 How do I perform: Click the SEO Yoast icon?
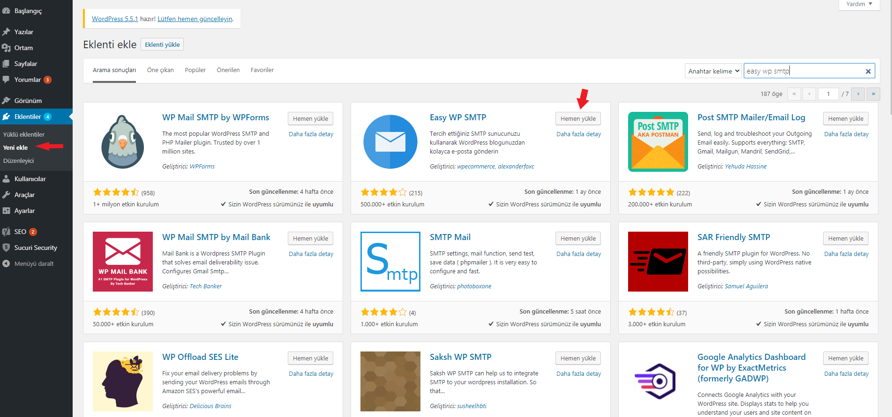coord(6,232)
